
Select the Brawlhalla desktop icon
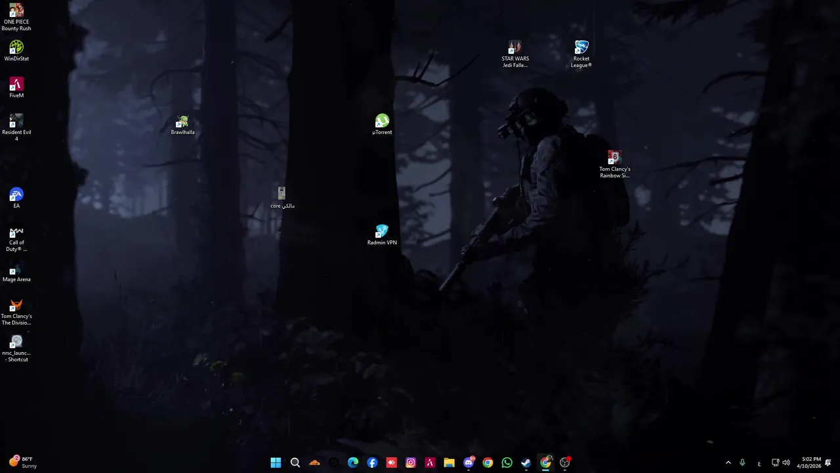tap(182, 125)
